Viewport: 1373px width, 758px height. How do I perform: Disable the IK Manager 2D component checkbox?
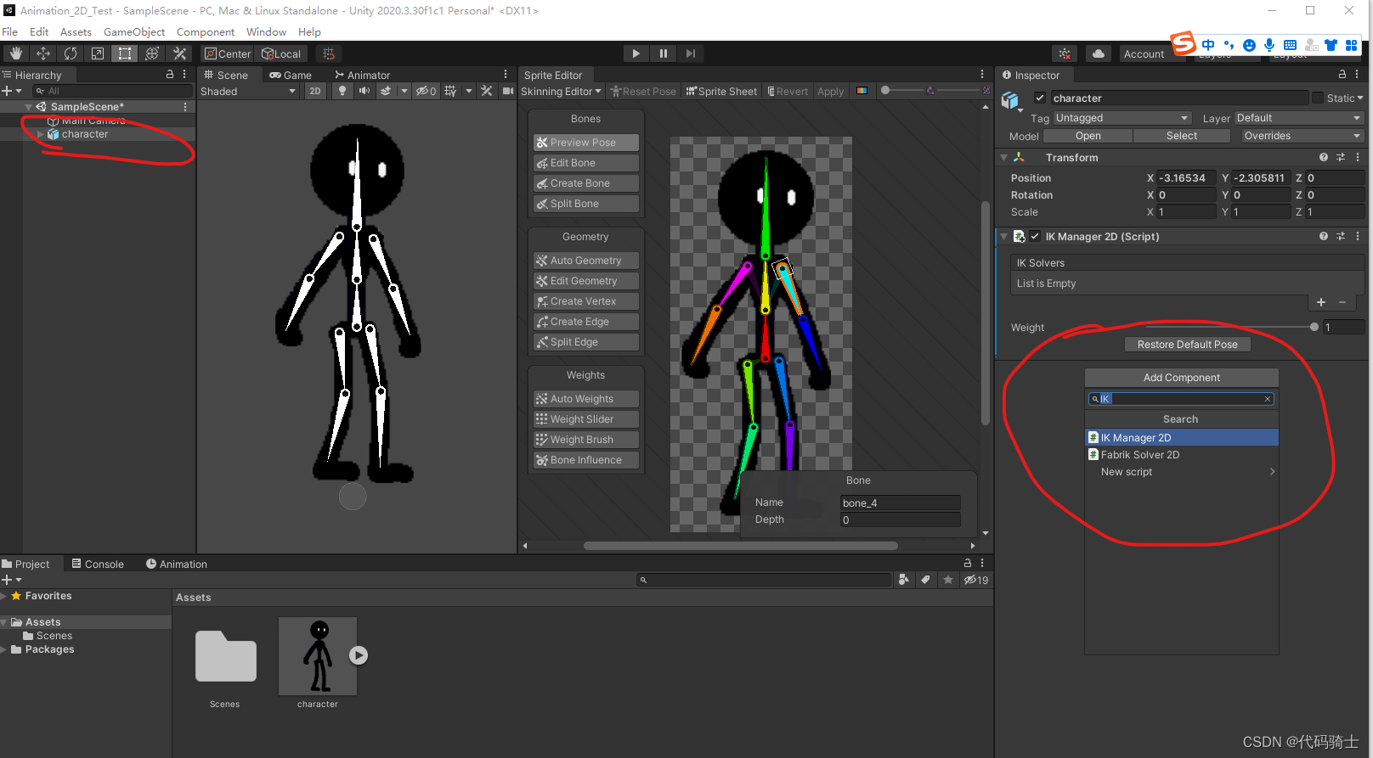point(1035,236)
